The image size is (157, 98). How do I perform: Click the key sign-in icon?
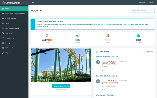tap(3, 53)
